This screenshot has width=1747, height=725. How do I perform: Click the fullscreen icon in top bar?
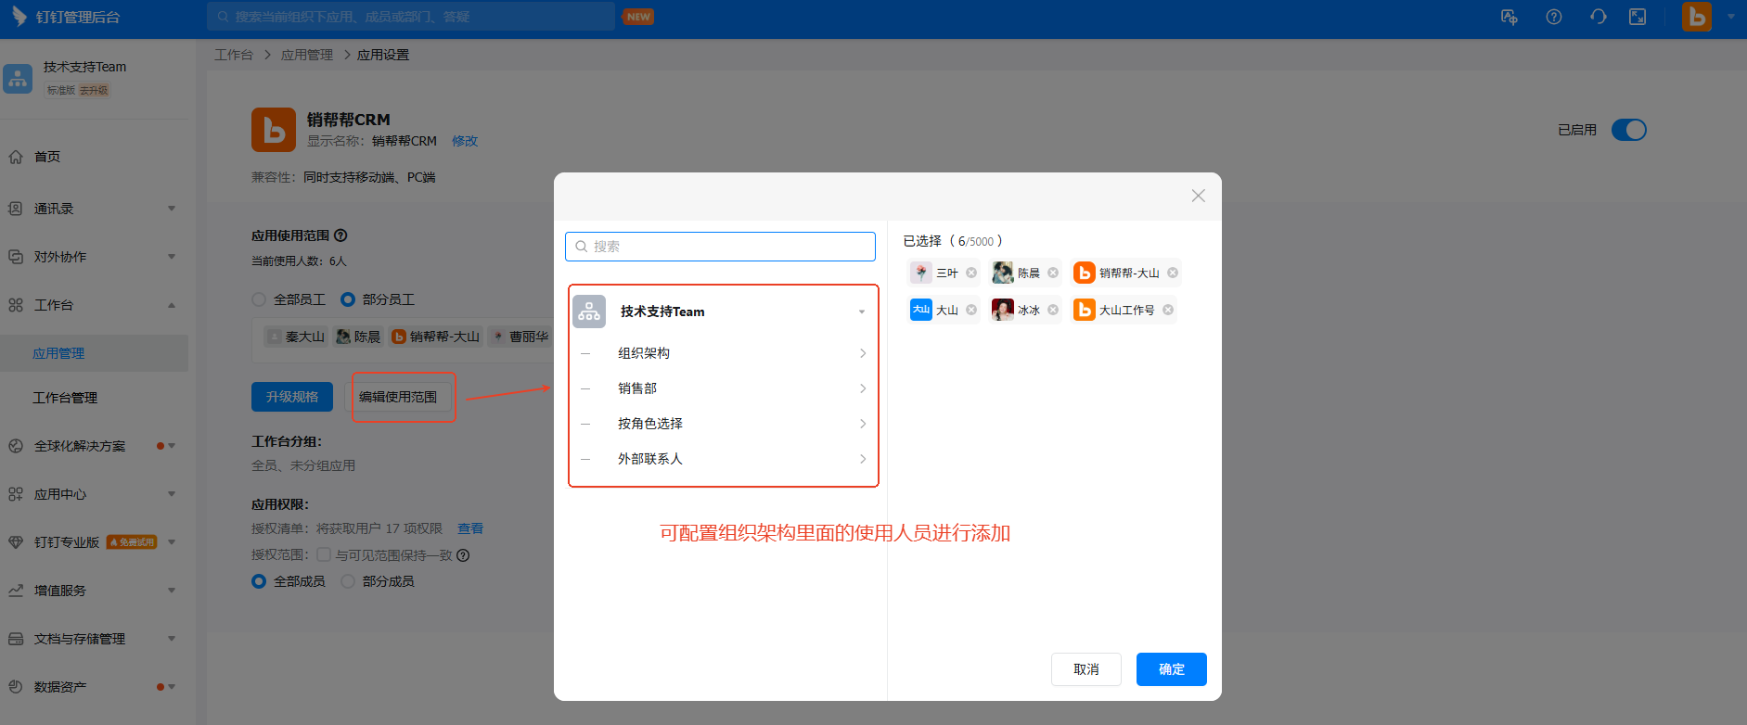[1638, 17]
